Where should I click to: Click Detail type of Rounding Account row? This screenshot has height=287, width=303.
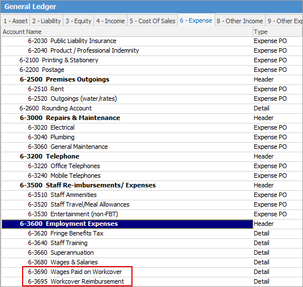click(x=262, y=108)
